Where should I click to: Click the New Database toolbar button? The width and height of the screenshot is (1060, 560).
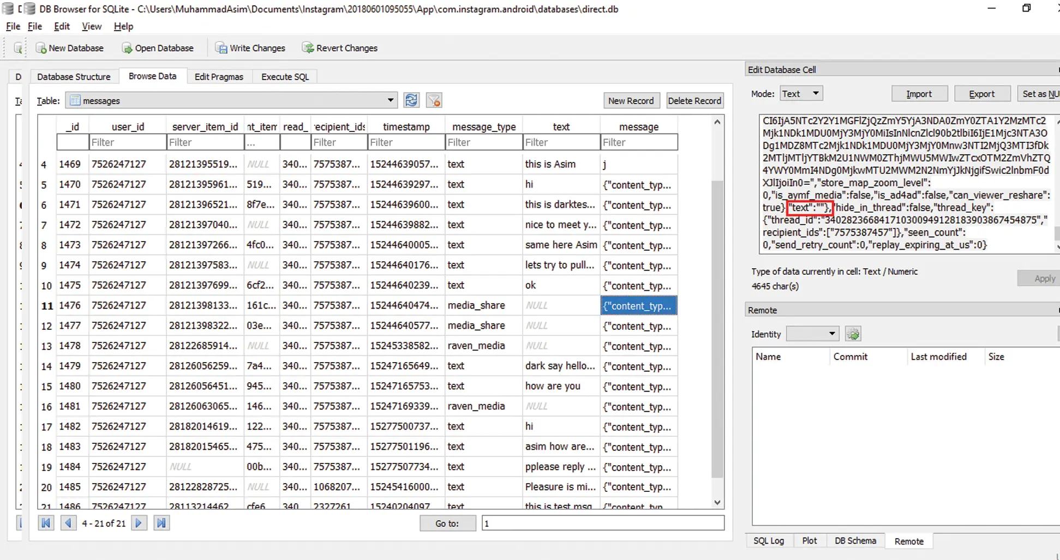(69, 48)
